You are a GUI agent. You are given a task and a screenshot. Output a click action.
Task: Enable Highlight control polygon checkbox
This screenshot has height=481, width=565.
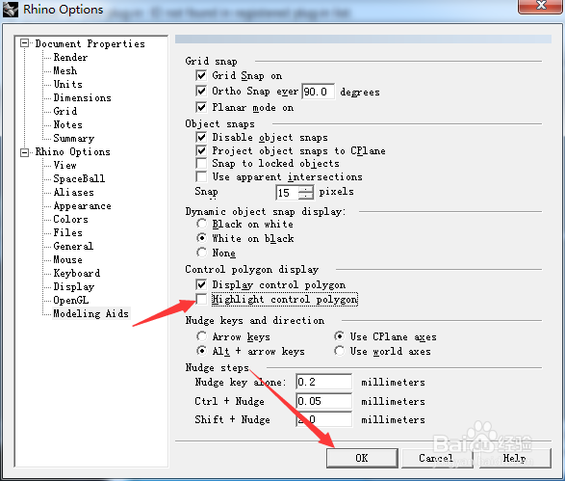pyautogui.click(x=201, y=299)
